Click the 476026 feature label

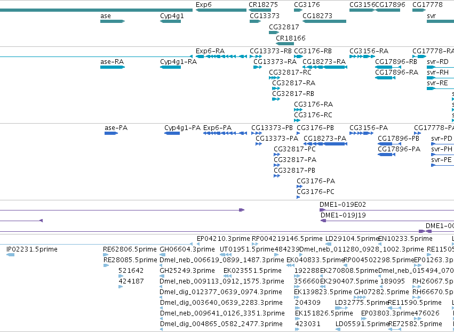coord(427,313)
